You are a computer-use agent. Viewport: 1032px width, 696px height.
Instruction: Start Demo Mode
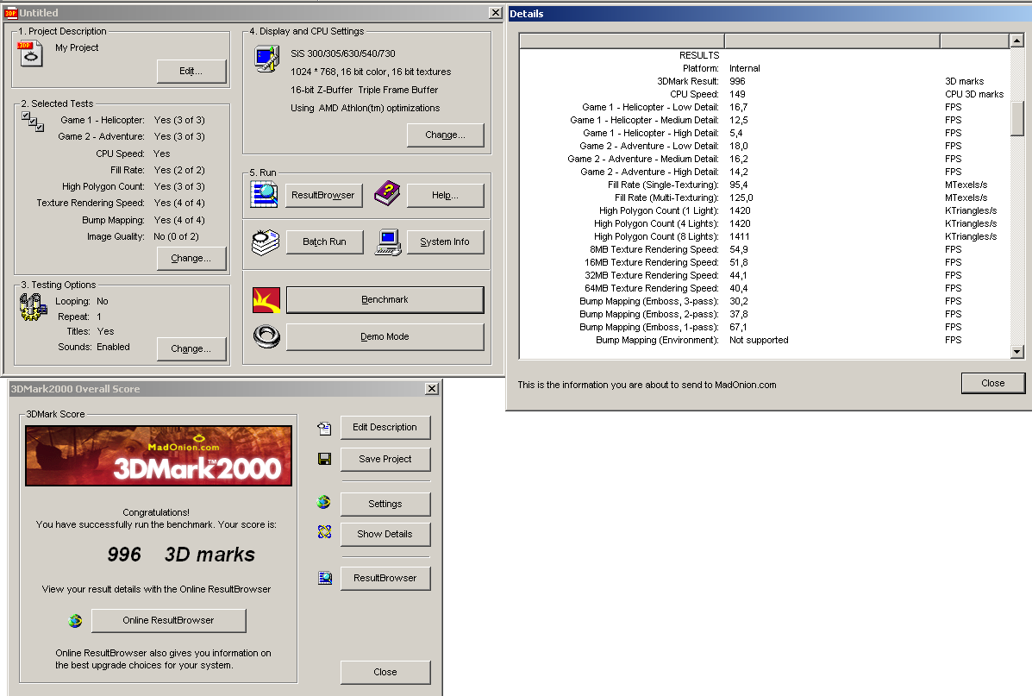pyautogui.click(x=385, y=336)
